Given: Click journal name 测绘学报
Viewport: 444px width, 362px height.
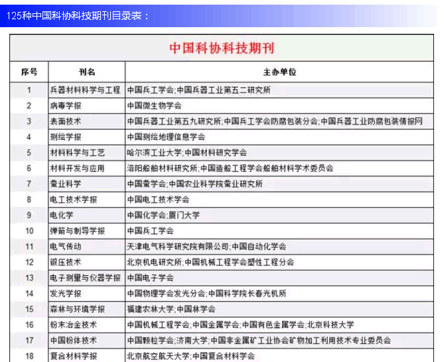Looking at the screenshot, I should point(66,137).
